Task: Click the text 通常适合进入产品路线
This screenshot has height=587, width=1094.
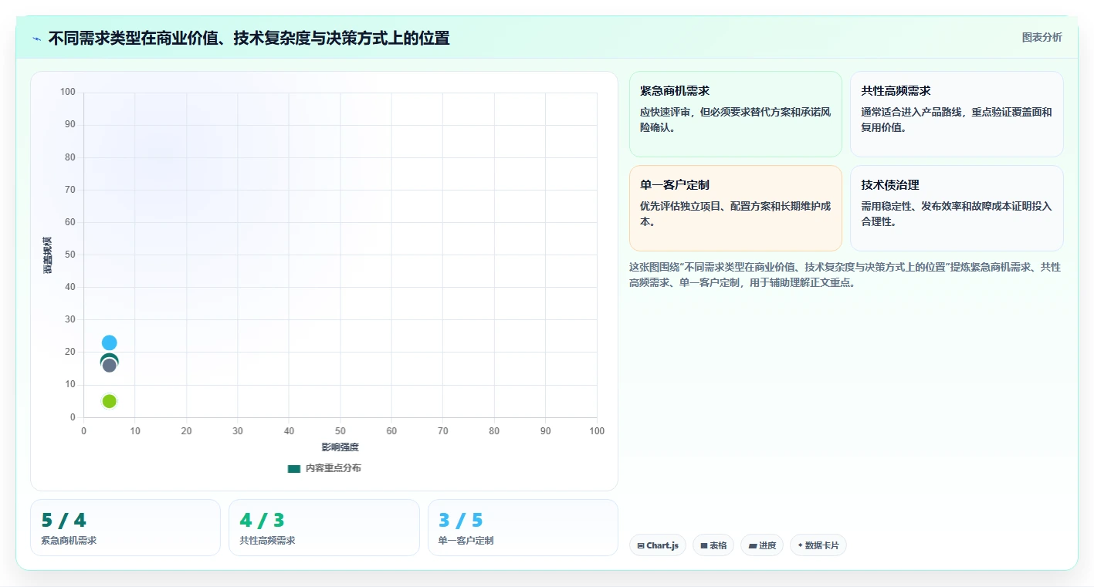Action: [957, 120]
